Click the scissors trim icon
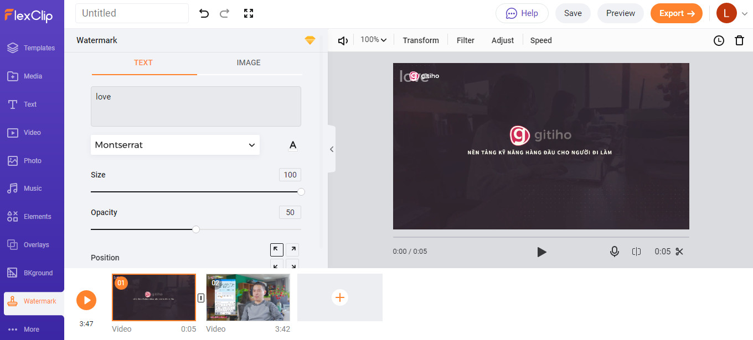 click(679, 252)
